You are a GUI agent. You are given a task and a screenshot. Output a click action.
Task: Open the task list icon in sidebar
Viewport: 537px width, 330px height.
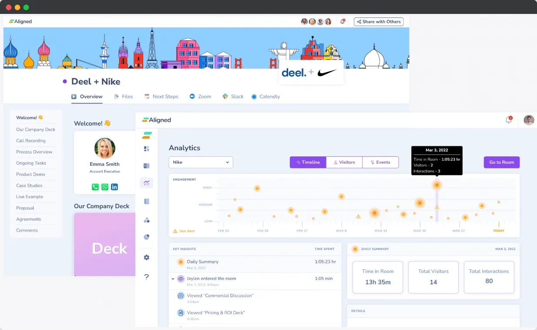[x=147, y=202]
